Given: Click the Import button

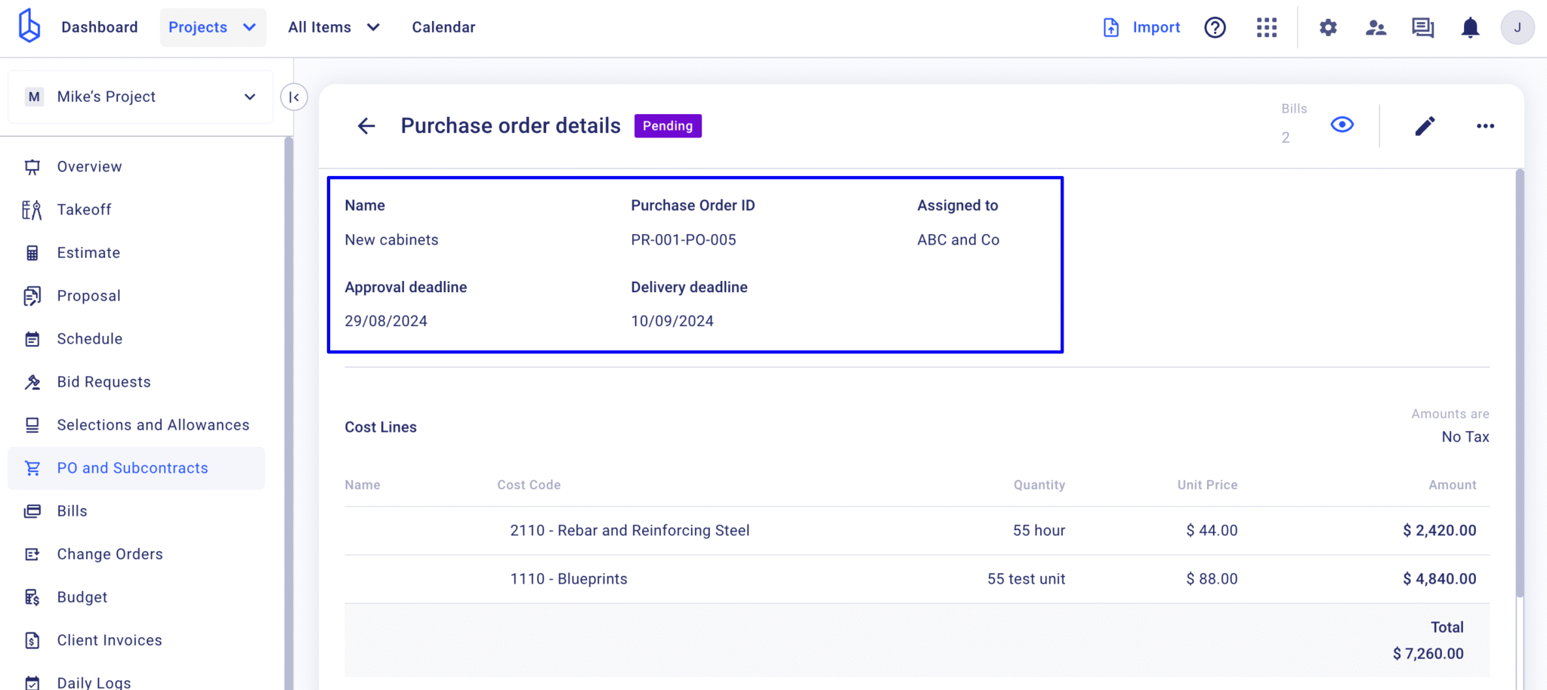Looking at the screenshot, I should [1141, 27].
